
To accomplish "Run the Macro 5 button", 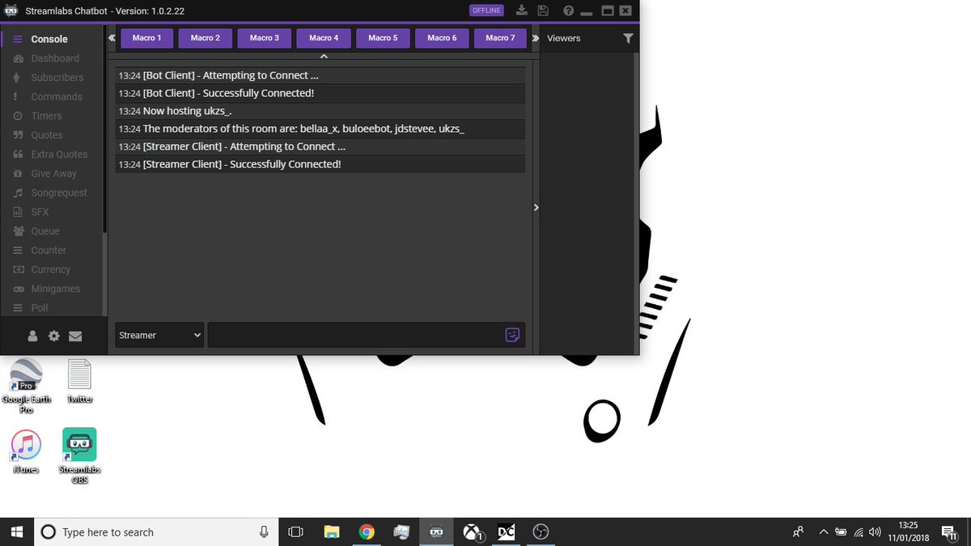I will click(x=383, y=38).
